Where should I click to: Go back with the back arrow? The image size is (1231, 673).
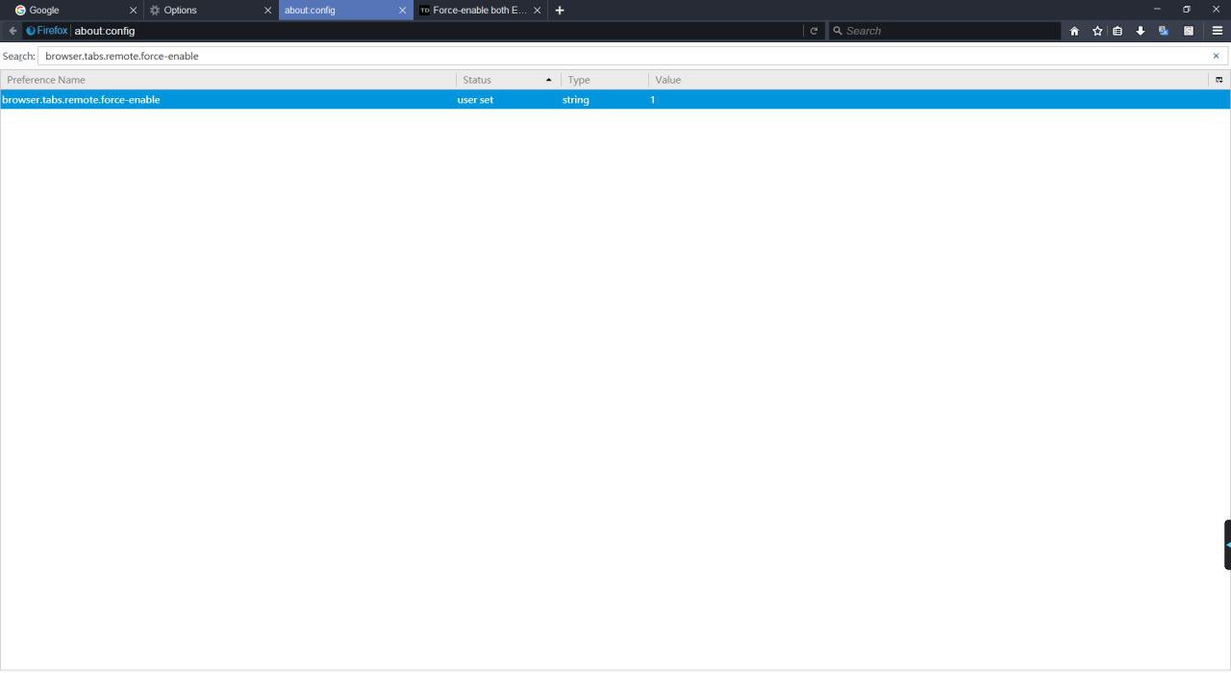point(13,31)
